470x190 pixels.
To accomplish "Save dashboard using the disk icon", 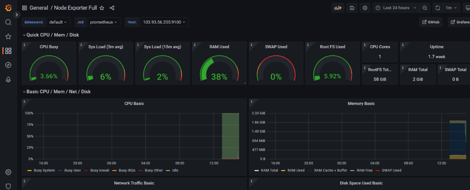I will 352,8.
